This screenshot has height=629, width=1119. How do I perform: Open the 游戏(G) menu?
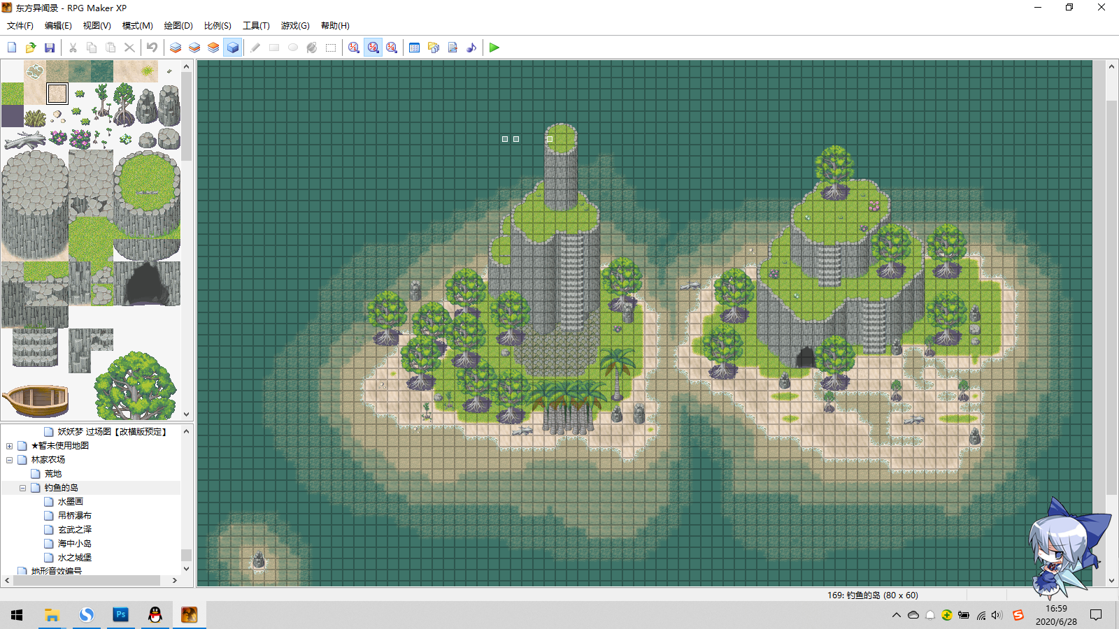click(x=295, y=26)
